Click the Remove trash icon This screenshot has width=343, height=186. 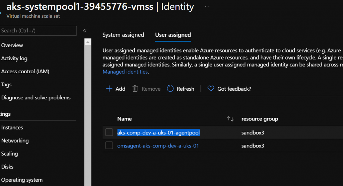click(135, 89)
